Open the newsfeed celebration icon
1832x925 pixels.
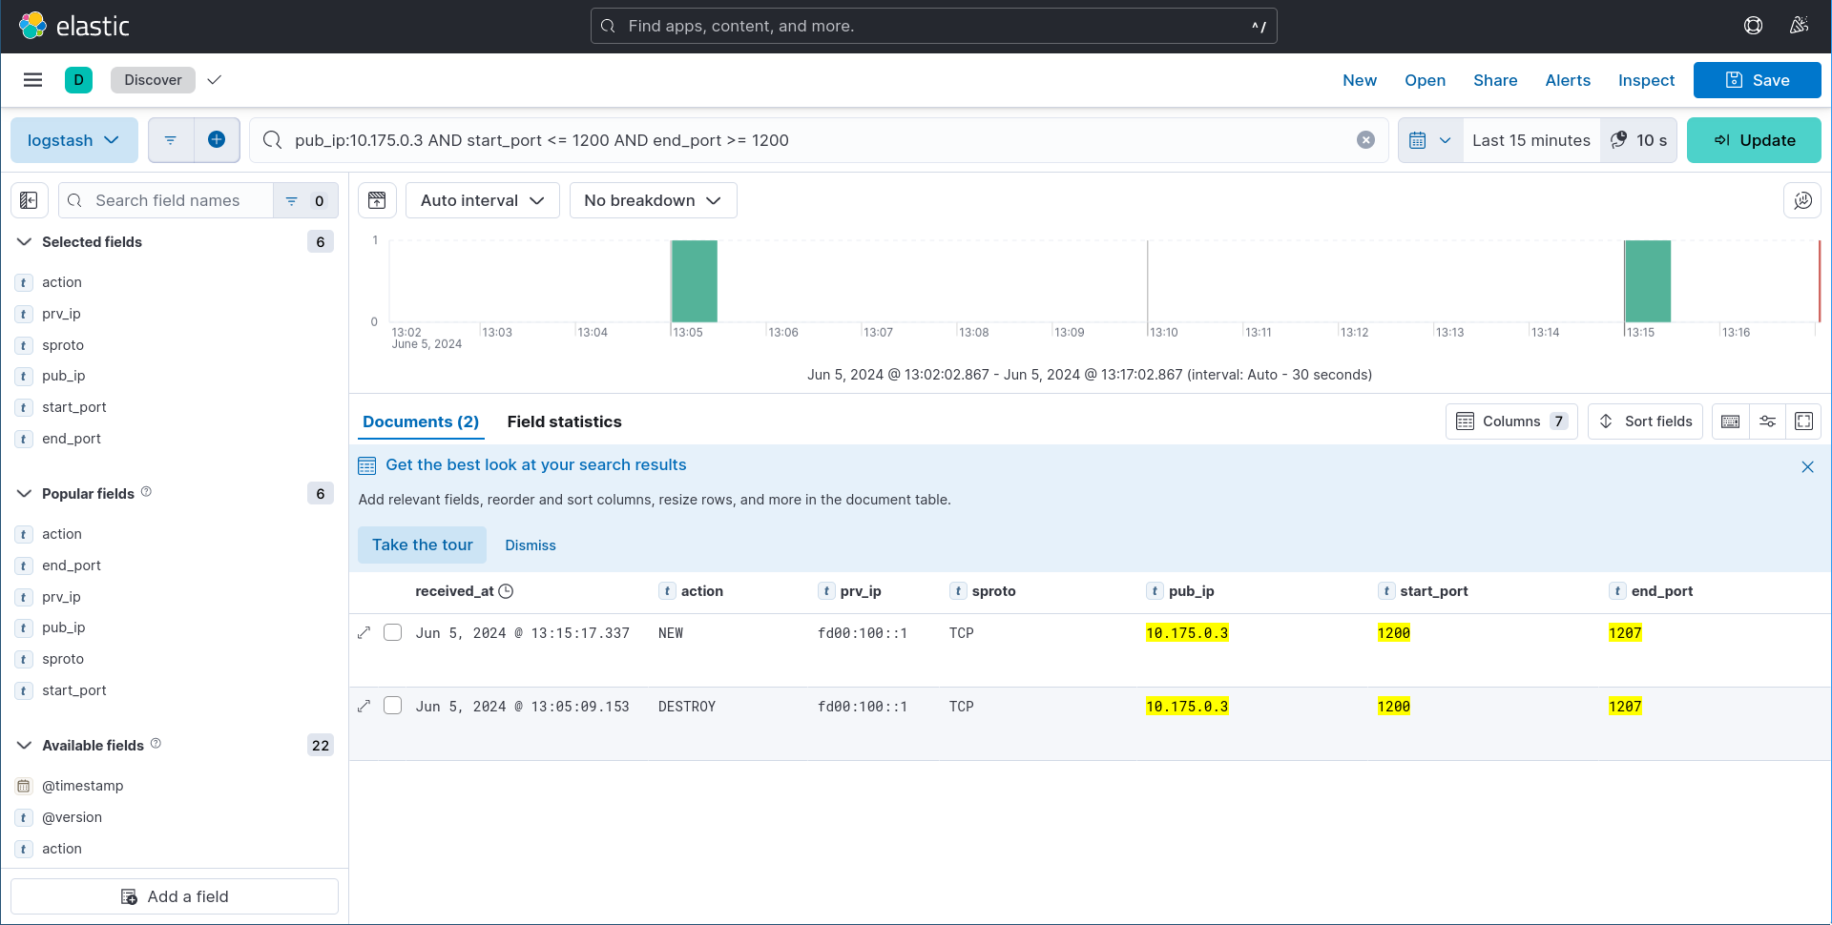[1799, 26]
